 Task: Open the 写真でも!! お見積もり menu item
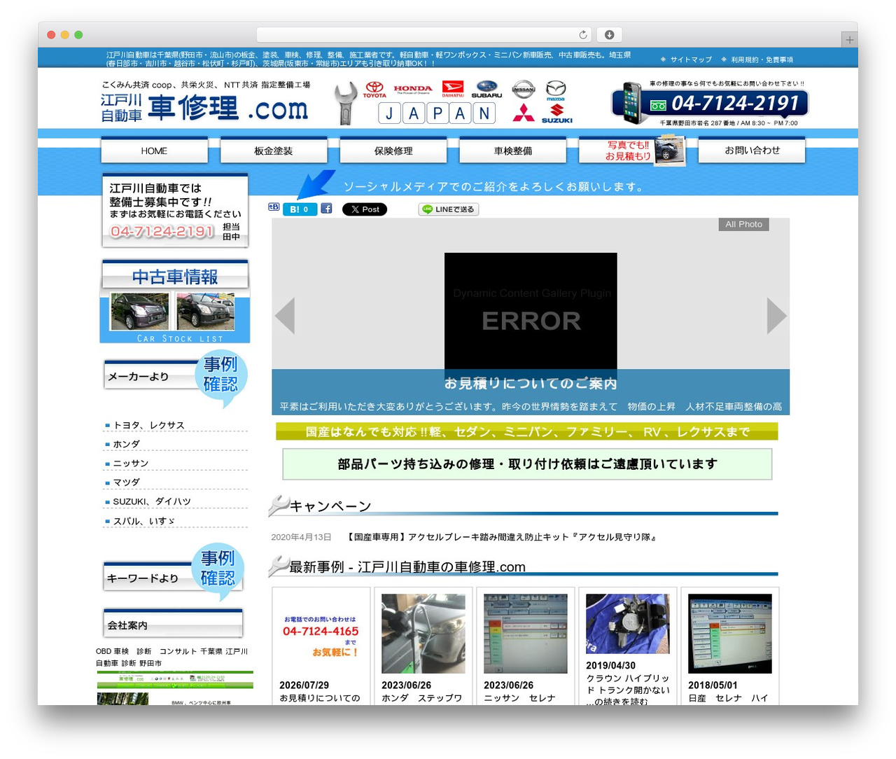pyautogui.click(x=632, y=151)
